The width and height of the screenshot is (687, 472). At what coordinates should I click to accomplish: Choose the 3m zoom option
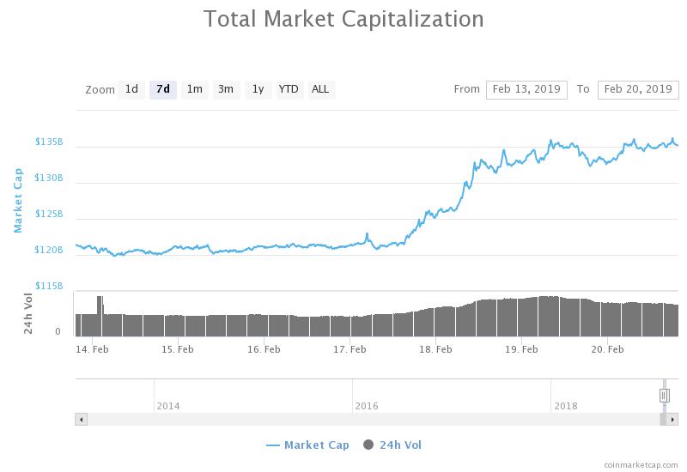tap(226, 90)
